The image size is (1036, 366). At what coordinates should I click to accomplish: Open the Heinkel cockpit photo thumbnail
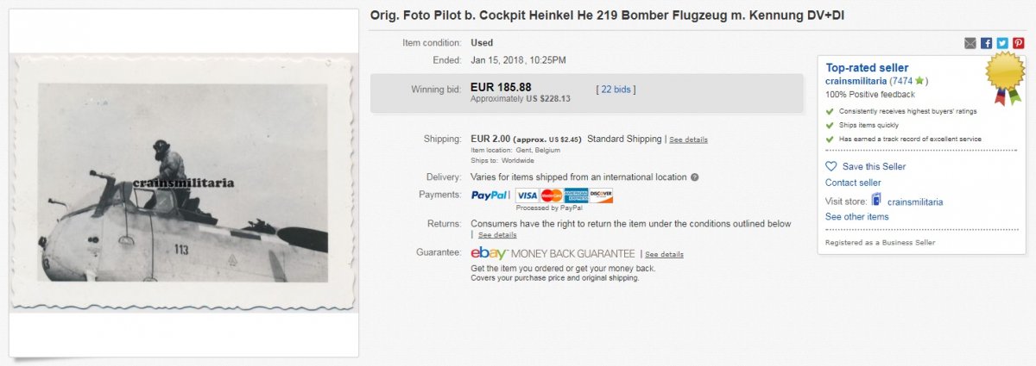(185, 183)
